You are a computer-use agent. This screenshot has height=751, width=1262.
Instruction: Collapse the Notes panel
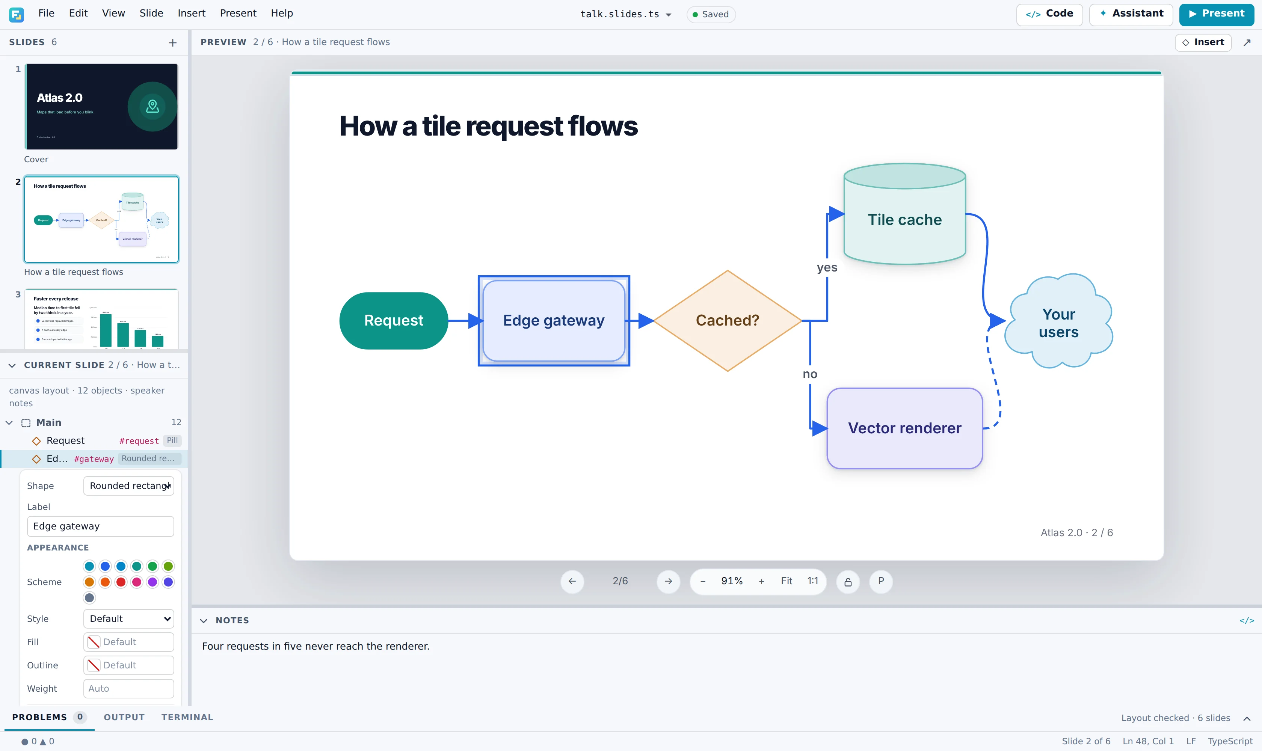tap(204, 620)
